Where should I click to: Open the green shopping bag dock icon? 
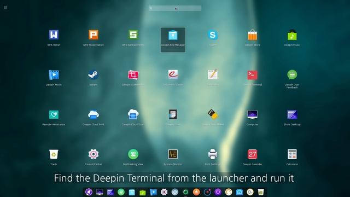[x=143, y=192]
